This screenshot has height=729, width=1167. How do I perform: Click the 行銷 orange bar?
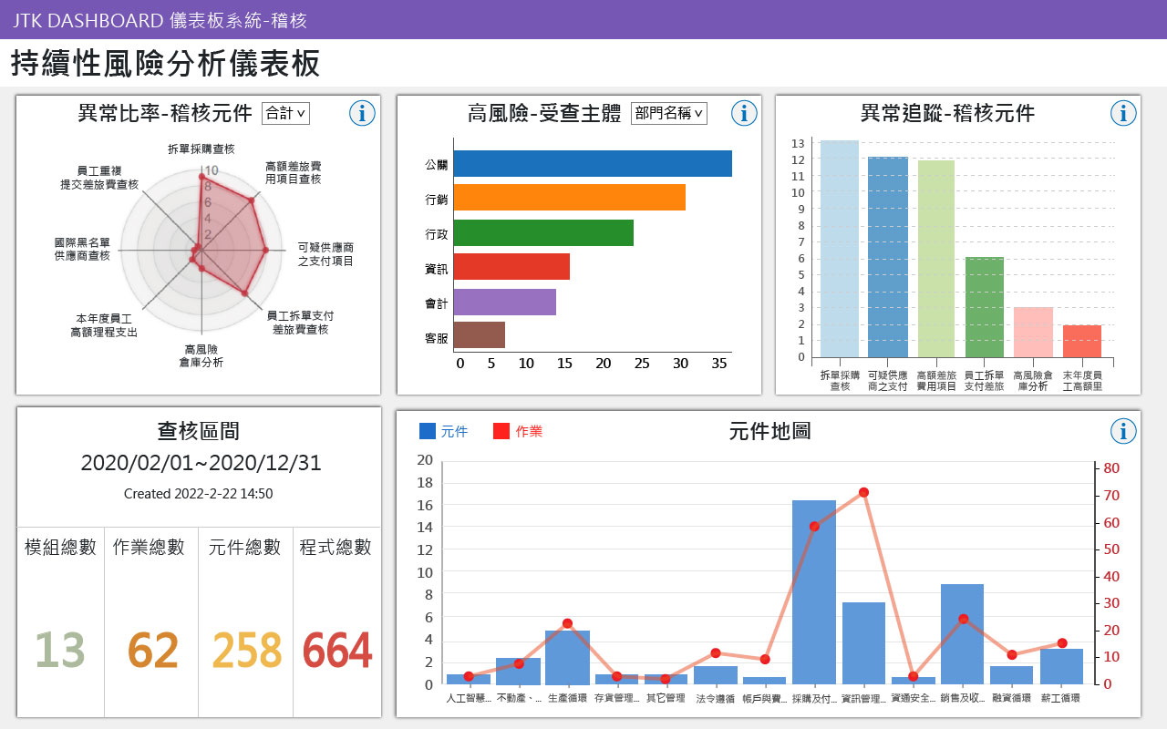click(x=570, y=199)
